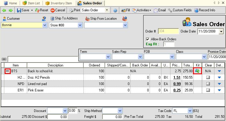Image resolution: width=226 pixels, height=121 pixels.
Task: Click the Ship From Location lookup icon
Action: pyautogui.click(x=125, y=19)
